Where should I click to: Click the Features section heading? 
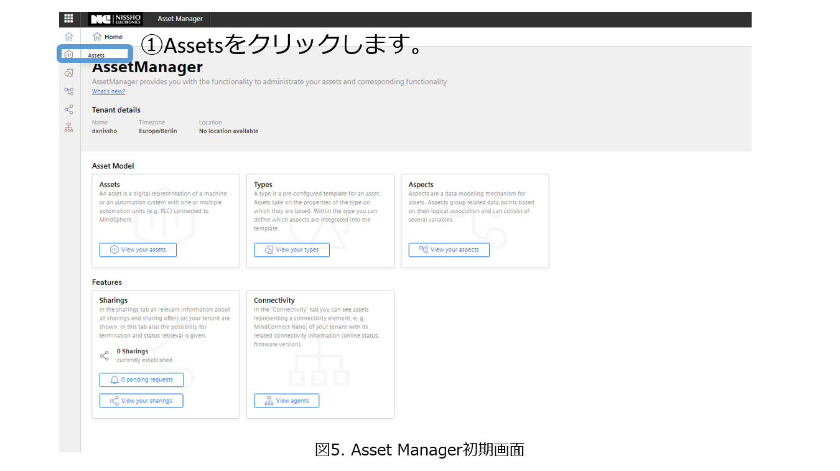tap(107, 282)
